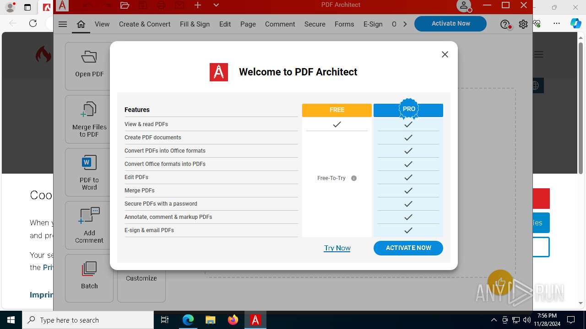The height and width of the screenshot is (329, 586).
Task: Expand more ribbon tabs with chevron arrow
Action: tap(405, 24)
